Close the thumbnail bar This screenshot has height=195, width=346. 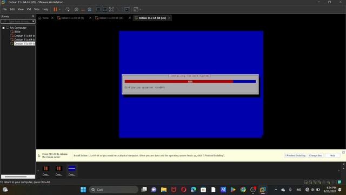343,164
